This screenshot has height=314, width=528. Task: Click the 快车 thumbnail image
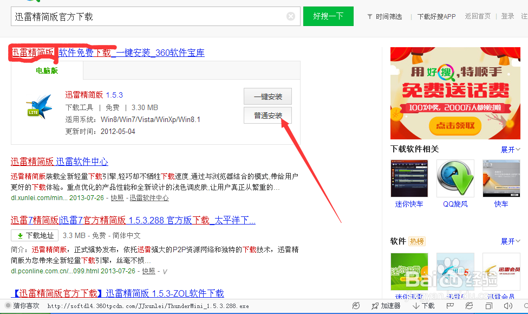[501, 178]
